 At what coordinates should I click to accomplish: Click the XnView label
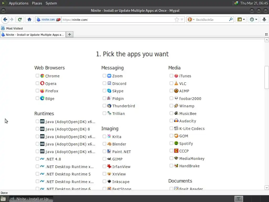(119, 174)
